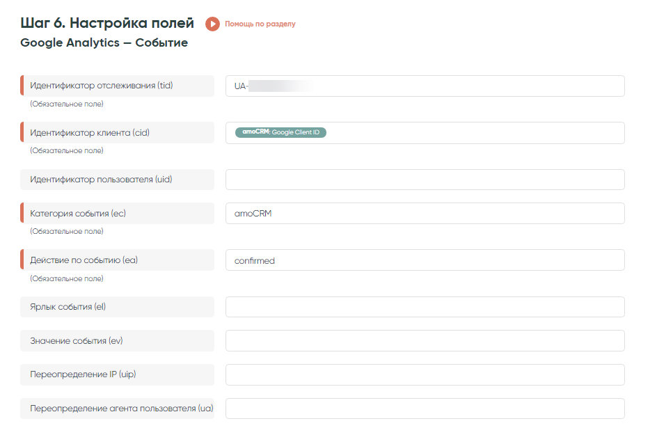This screenshot has width=657, height=428.
Task: Click the label Идентификатор клиента (cid)
Action: [90, 133]
